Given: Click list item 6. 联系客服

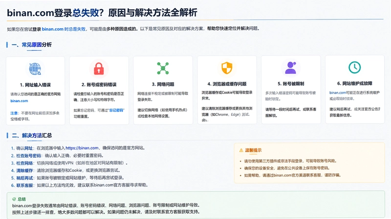Looking at the screenshot, I should (79, 185).
